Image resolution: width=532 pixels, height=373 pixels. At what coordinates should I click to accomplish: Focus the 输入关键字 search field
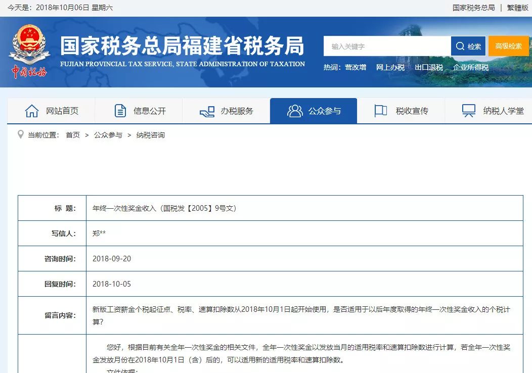point(387,46)
